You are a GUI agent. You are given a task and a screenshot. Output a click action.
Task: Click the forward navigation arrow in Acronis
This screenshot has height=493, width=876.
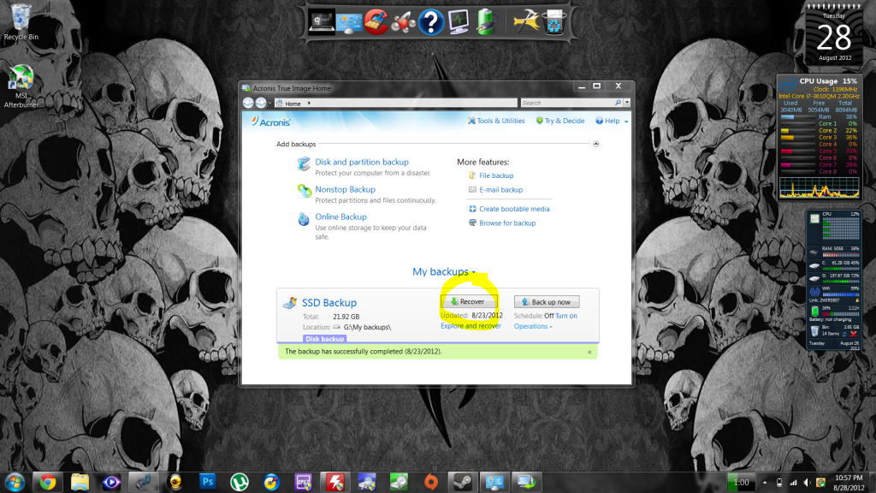tap(261, 103)
